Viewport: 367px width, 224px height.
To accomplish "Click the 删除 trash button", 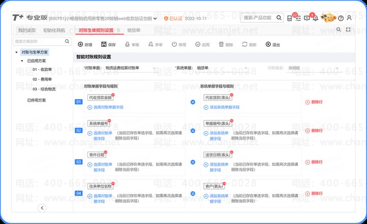I will click(226, 44).
